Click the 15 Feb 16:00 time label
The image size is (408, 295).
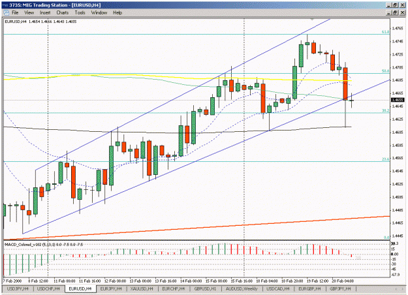pos(242,281)
